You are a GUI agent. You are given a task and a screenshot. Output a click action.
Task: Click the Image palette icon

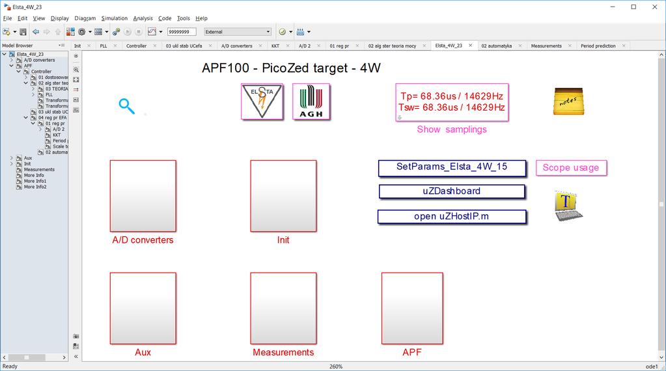pos(76,110)
